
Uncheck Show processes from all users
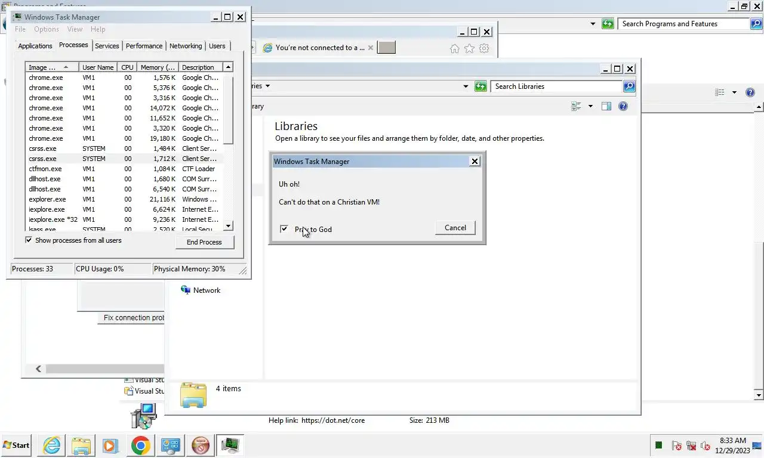(x=29, y=240)
